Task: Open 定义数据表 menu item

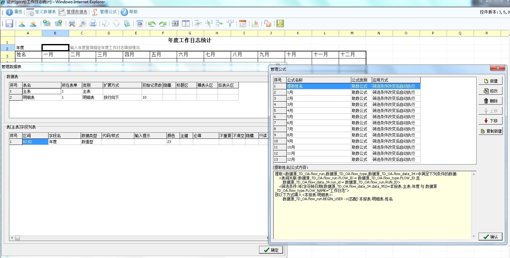Action: [x=41, y=12]
